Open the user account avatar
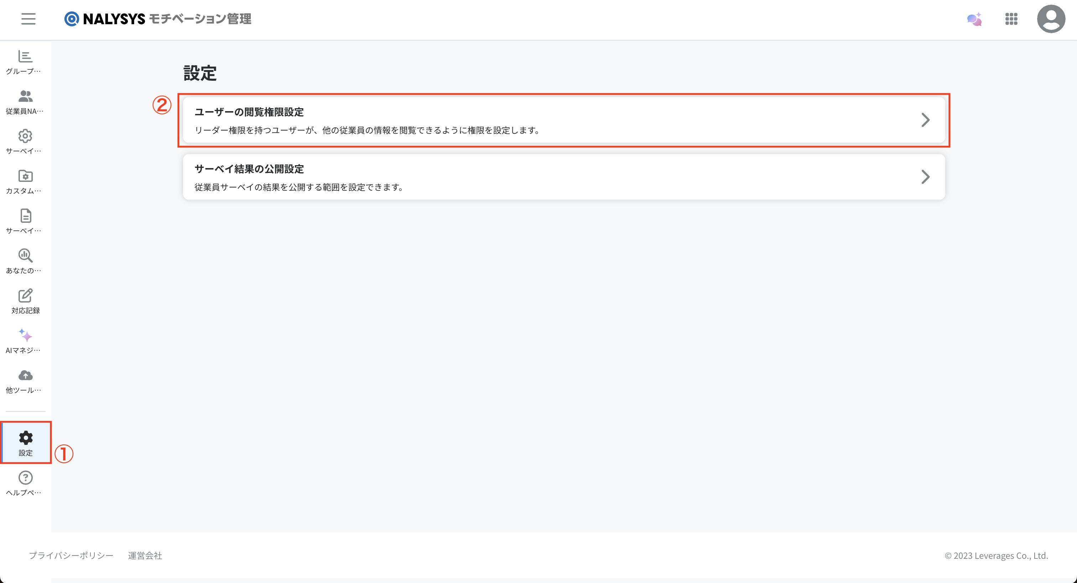Image resolution: width=1077 pixels, height=583 pixels. coord(1051,19)
